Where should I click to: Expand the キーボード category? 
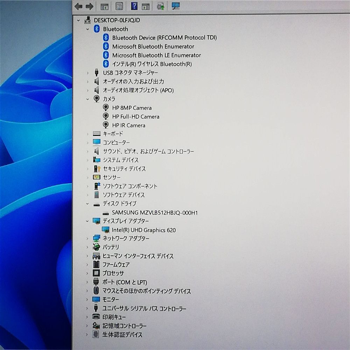(x=87, y=134)
